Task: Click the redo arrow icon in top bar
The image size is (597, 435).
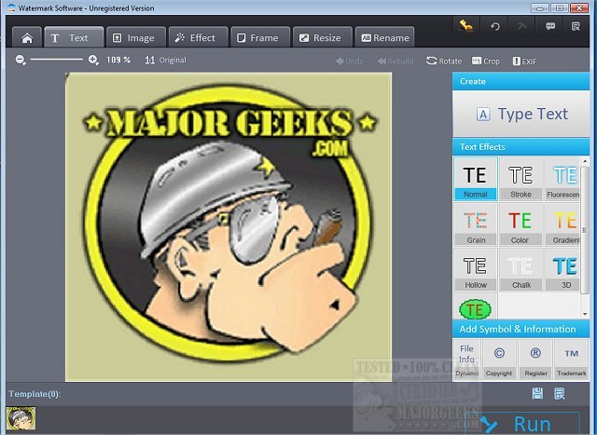Action: click(x=522, y=26)
